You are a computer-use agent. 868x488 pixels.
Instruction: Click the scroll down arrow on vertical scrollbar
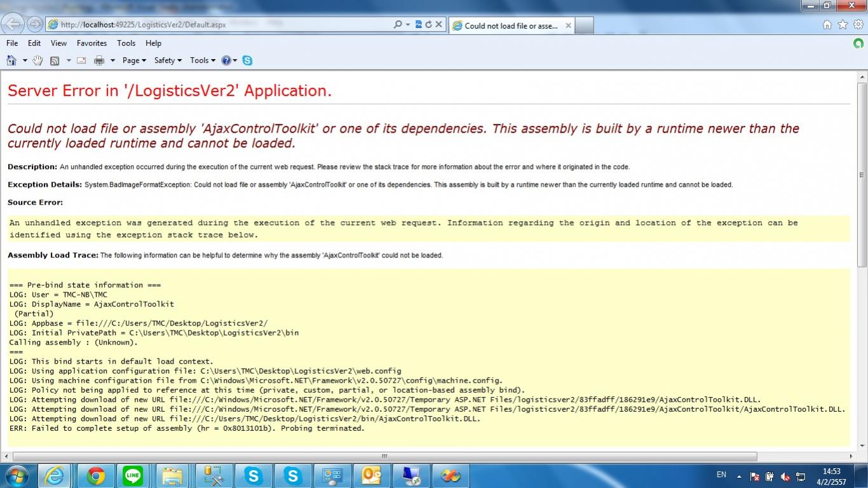[862, 445]
